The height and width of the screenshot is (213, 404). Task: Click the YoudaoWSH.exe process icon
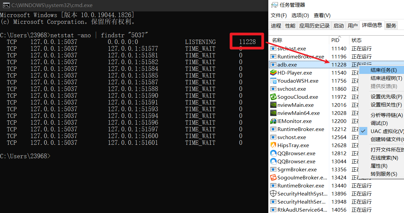pos(273,81)
